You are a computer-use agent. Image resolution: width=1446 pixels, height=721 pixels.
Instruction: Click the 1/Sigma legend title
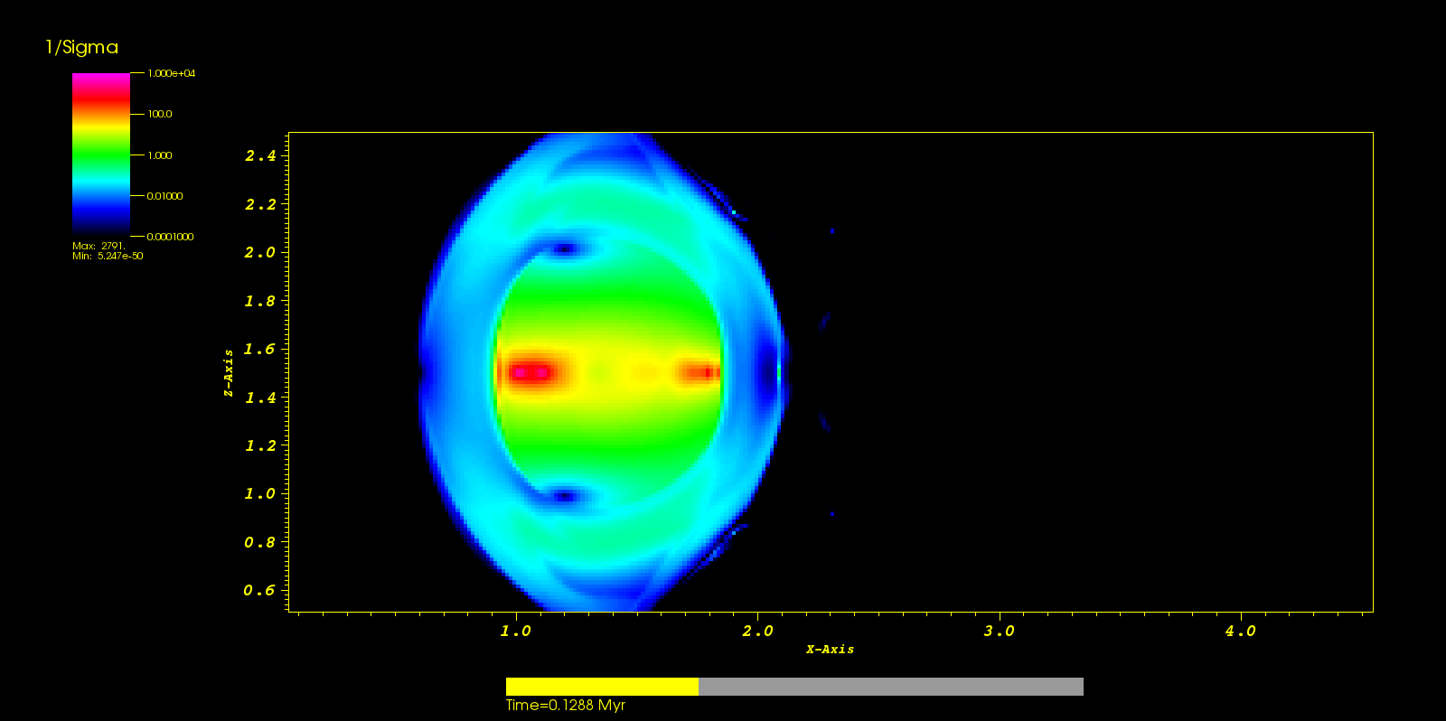pos(81,47)
